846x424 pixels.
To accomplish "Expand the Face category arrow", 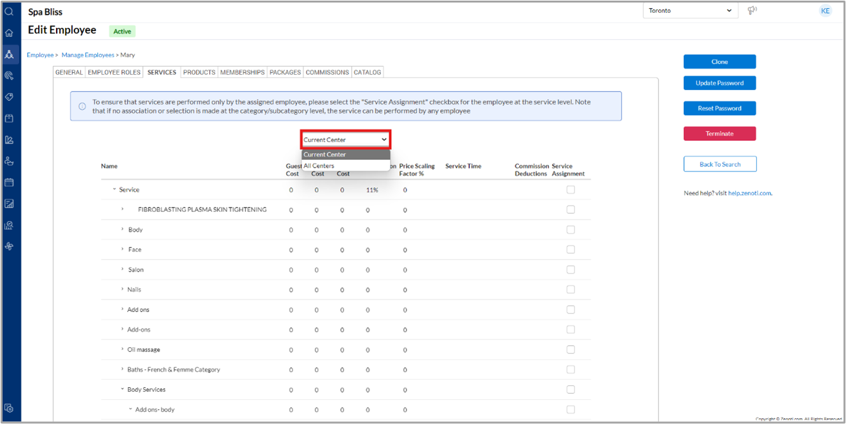I will pos(122,249).
